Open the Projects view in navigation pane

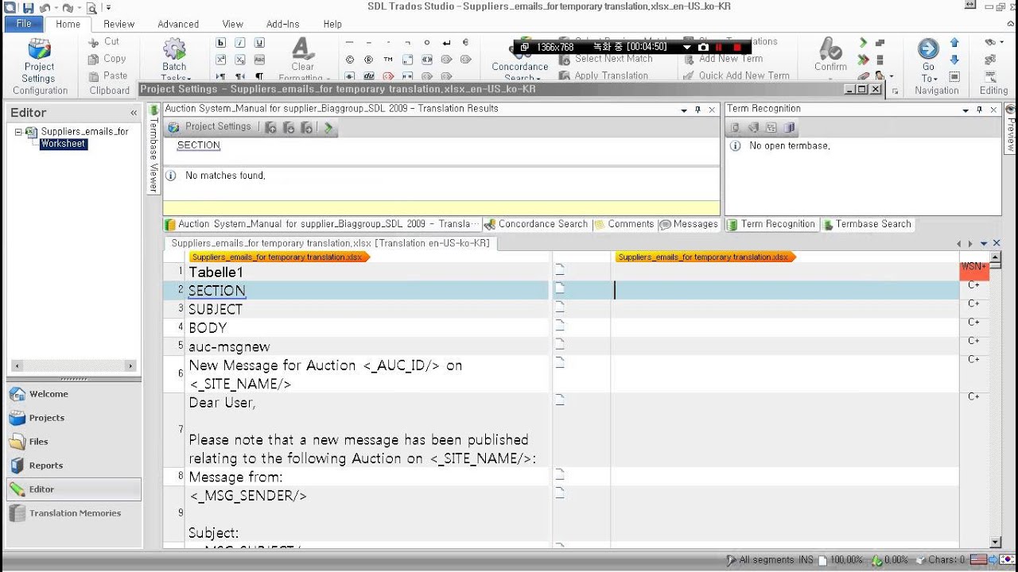tap(74, 418)
